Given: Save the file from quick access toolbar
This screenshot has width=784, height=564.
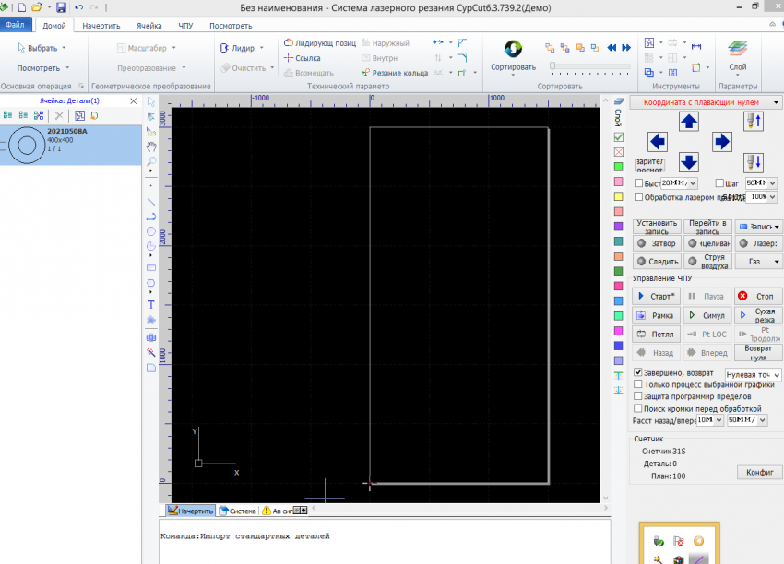Looking at the screenshot, I should 61,7.
